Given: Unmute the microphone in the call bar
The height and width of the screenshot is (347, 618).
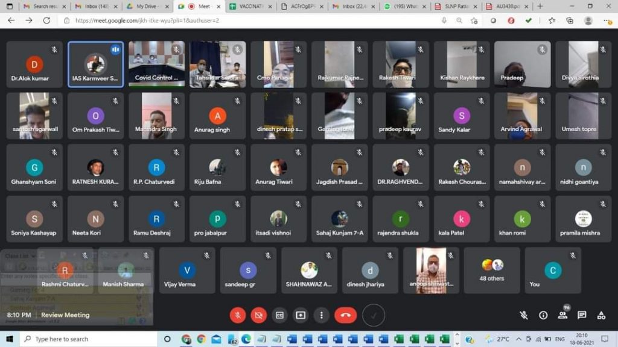Looking at the screenshot, I should pyautogui.click(x=238, y=315).
